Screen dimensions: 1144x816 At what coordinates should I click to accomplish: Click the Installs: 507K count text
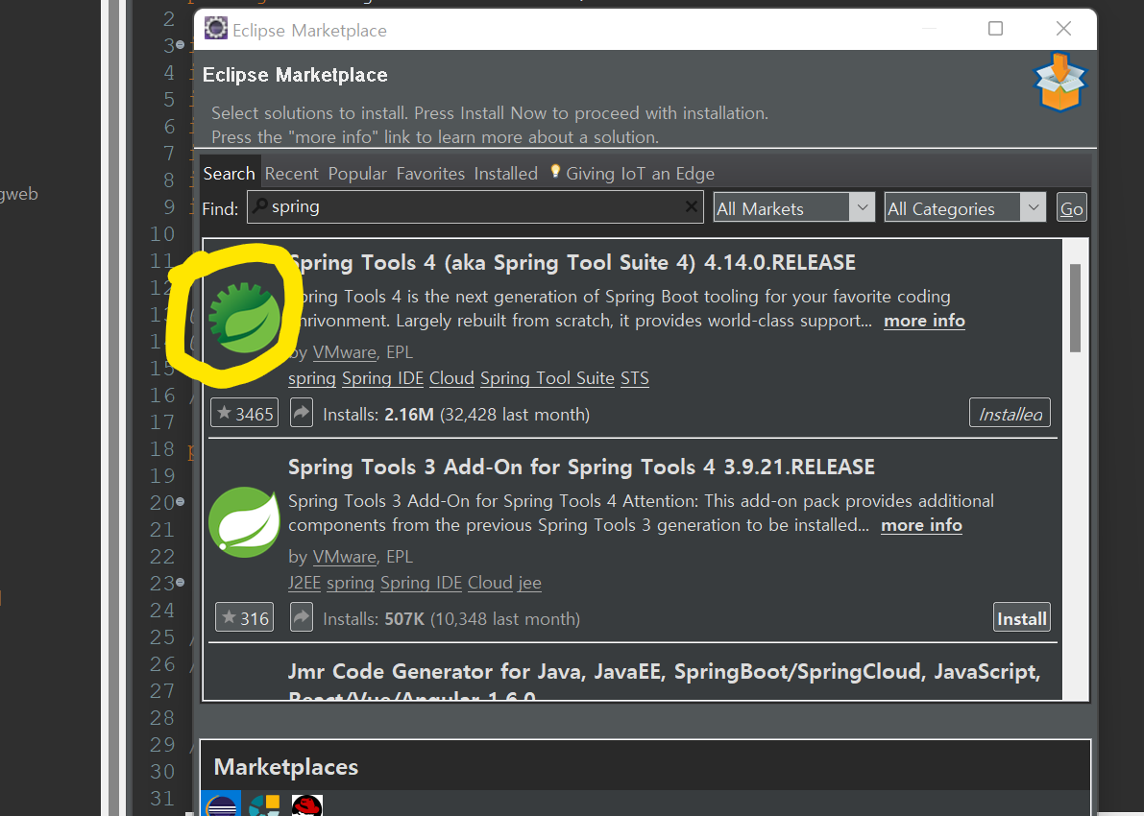[x=451, y=618]
